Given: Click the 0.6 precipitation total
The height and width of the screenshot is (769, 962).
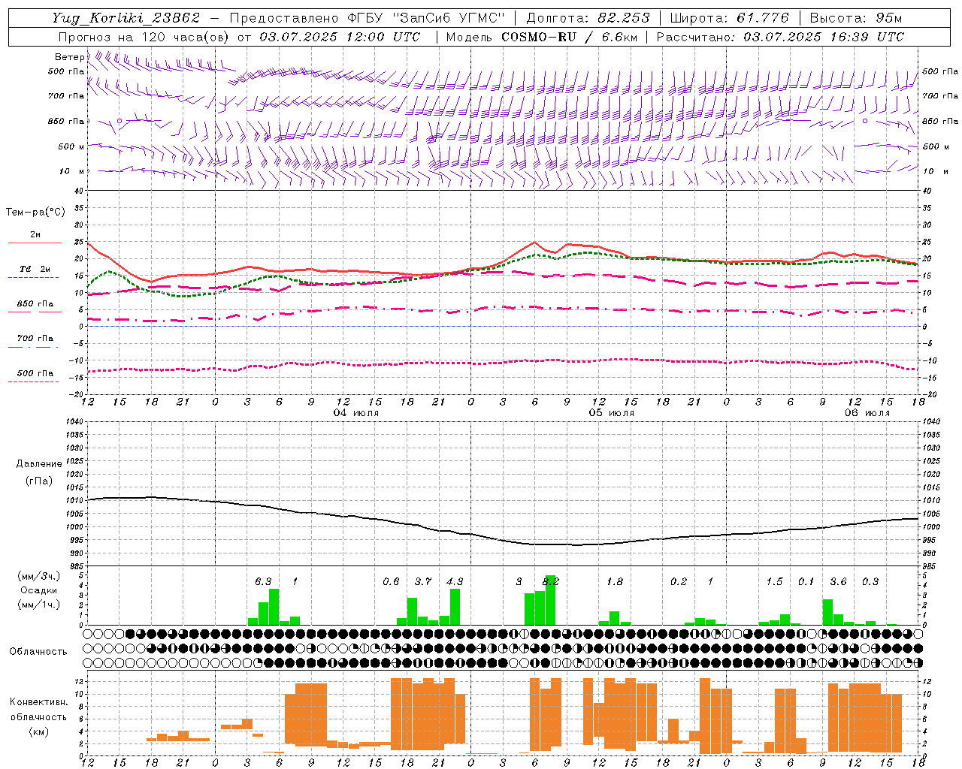Looking at the screenshot, I should [391, 581].
